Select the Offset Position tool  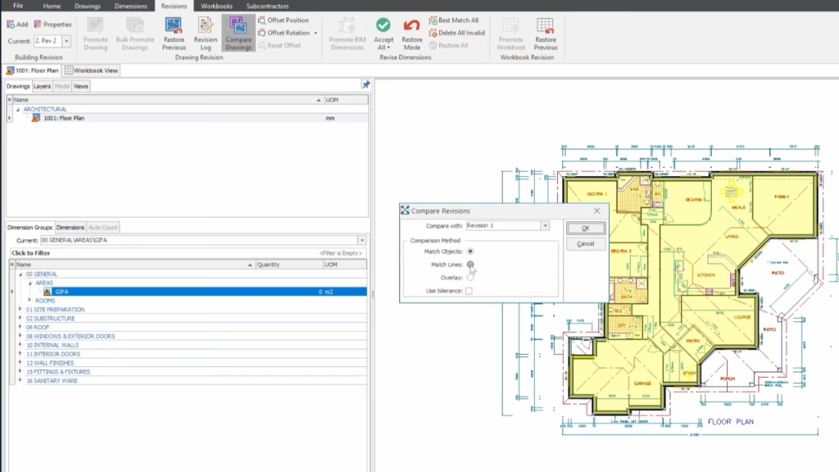[283, 20]
